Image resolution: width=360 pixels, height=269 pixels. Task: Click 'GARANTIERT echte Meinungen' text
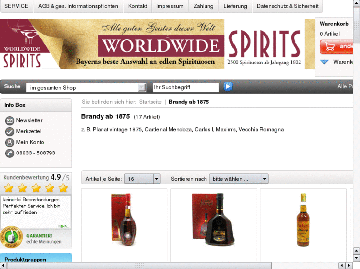[44, 239]
